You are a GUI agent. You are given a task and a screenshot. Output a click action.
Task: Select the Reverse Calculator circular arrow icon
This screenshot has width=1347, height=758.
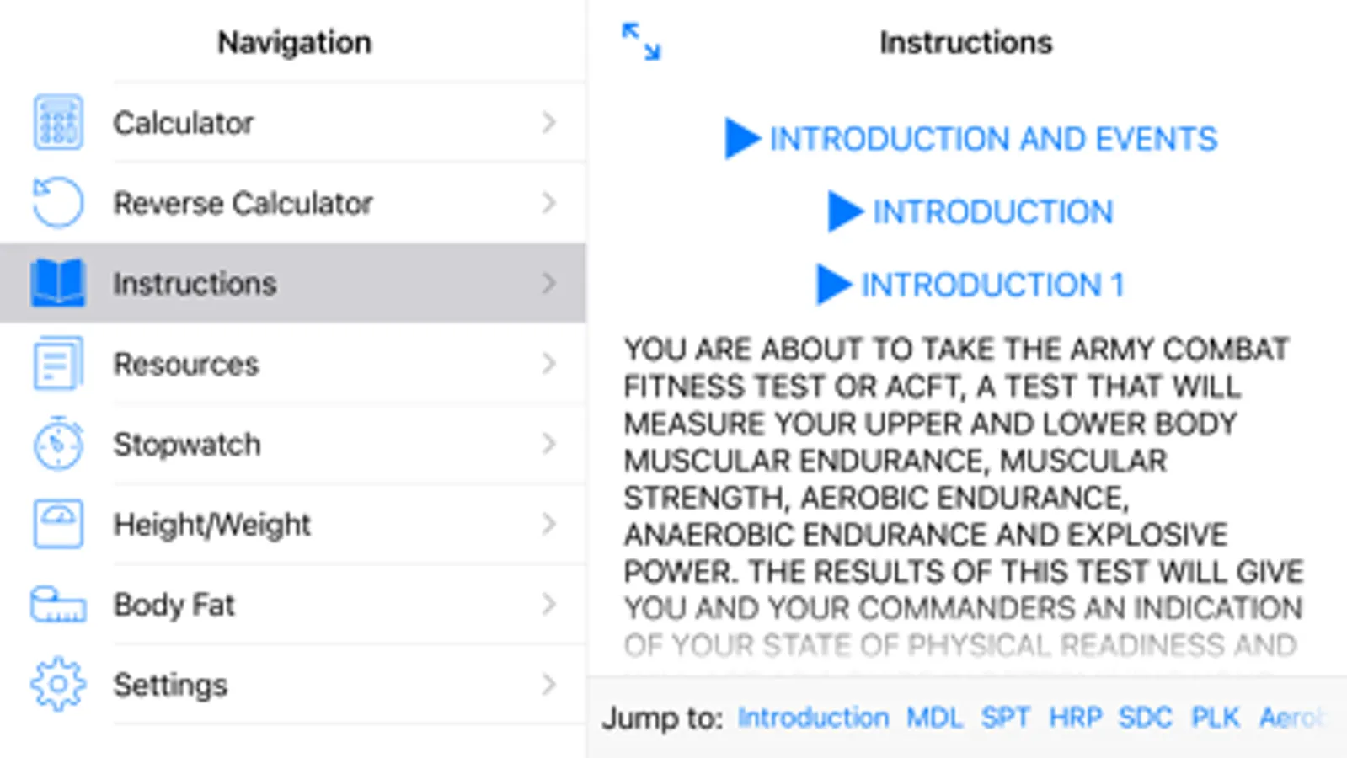click(58, 203)
